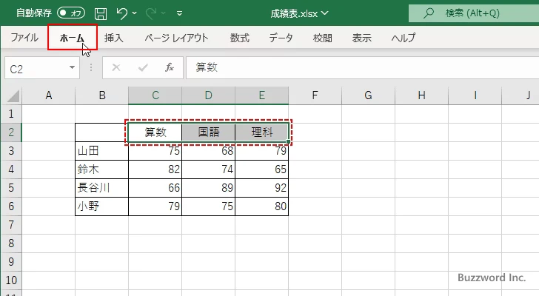Click the Save icon in title bar

101,13
